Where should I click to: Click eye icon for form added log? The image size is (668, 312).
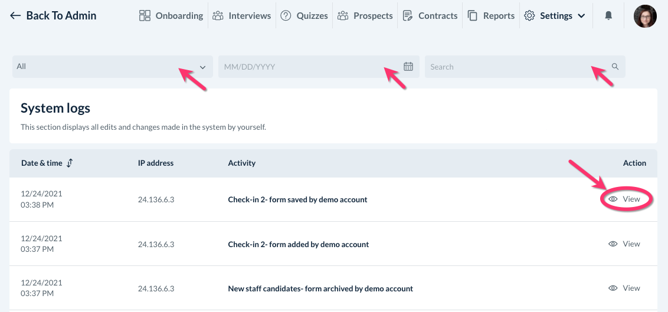[x=613, y=244]
